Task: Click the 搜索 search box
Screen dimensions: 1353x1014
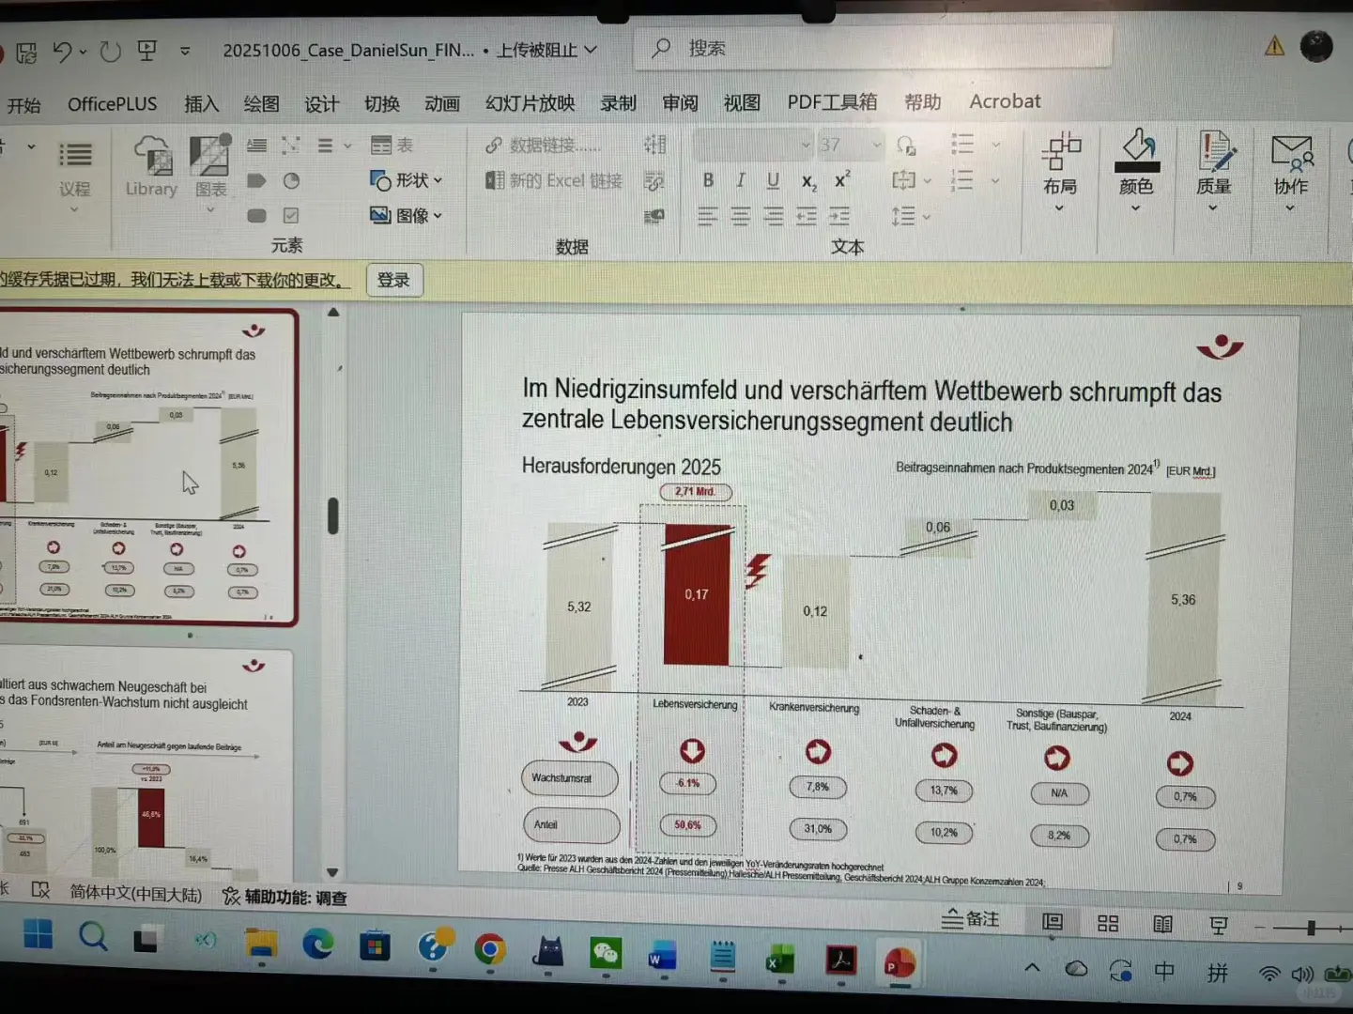Action: point(873,47)
